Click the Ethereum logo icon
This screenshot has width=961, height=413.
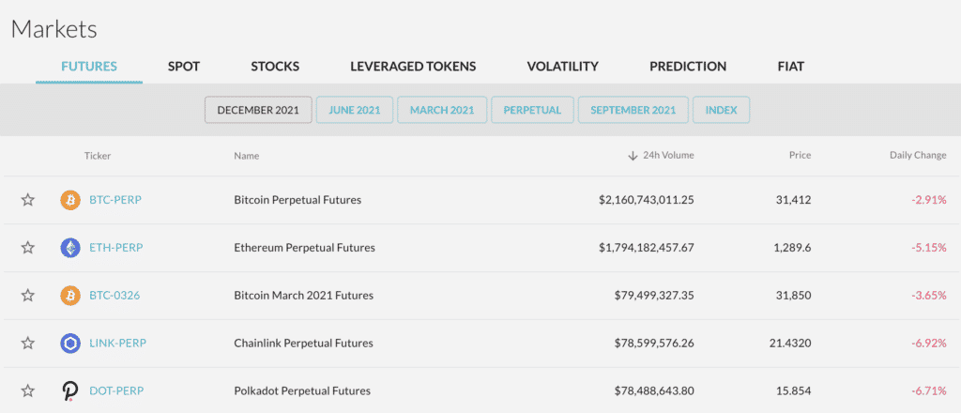(70, 248)
